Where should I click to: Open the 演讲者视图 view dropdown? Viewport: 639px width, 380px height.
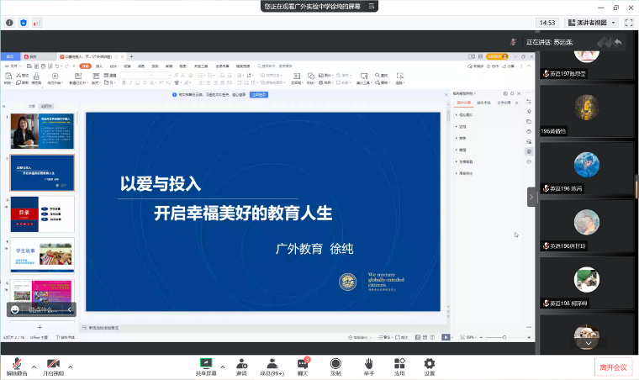pyautogui.click(x=594, y=22)
